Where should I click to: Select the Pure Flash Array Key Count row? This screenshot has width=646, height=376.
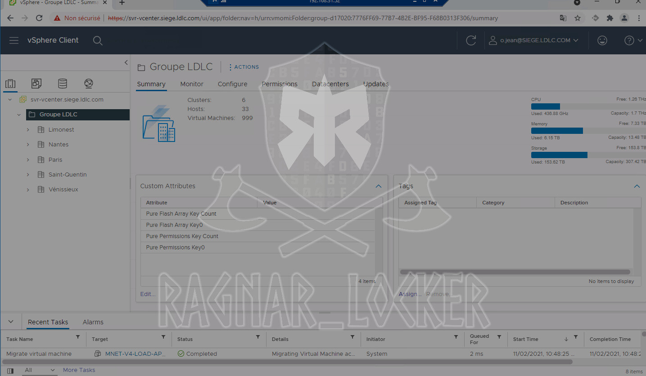[x=257, y=214]
